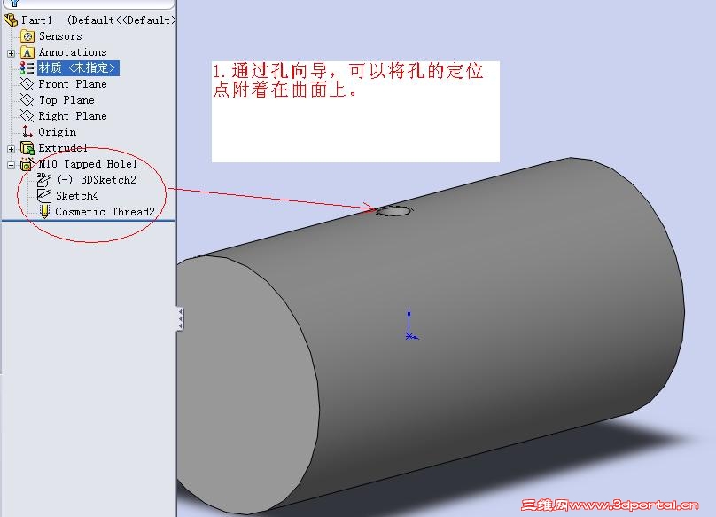Click the Sensors folder icon
This screenshot has width=716, height=517.
27,36
